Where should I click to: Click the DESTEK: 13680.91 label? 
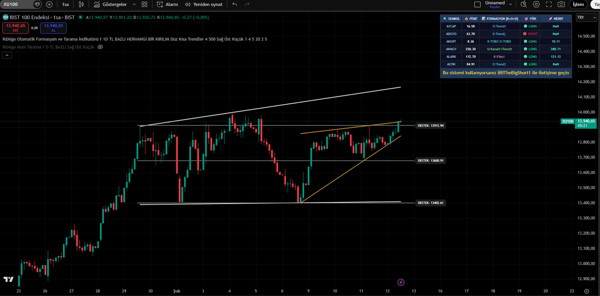pyautogui.click(x=431, y=160)
